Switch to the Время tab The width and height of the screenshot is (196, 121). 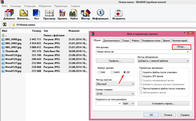tap(166, 40)
